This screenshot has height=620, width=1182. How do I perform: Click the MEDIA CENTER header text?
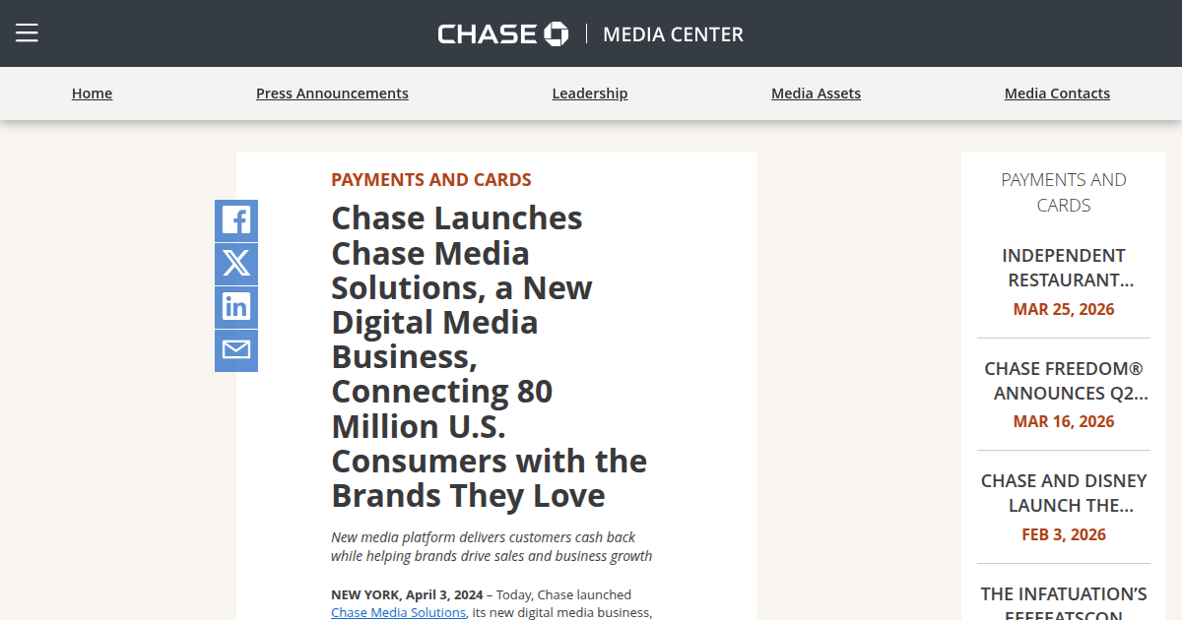673,33
